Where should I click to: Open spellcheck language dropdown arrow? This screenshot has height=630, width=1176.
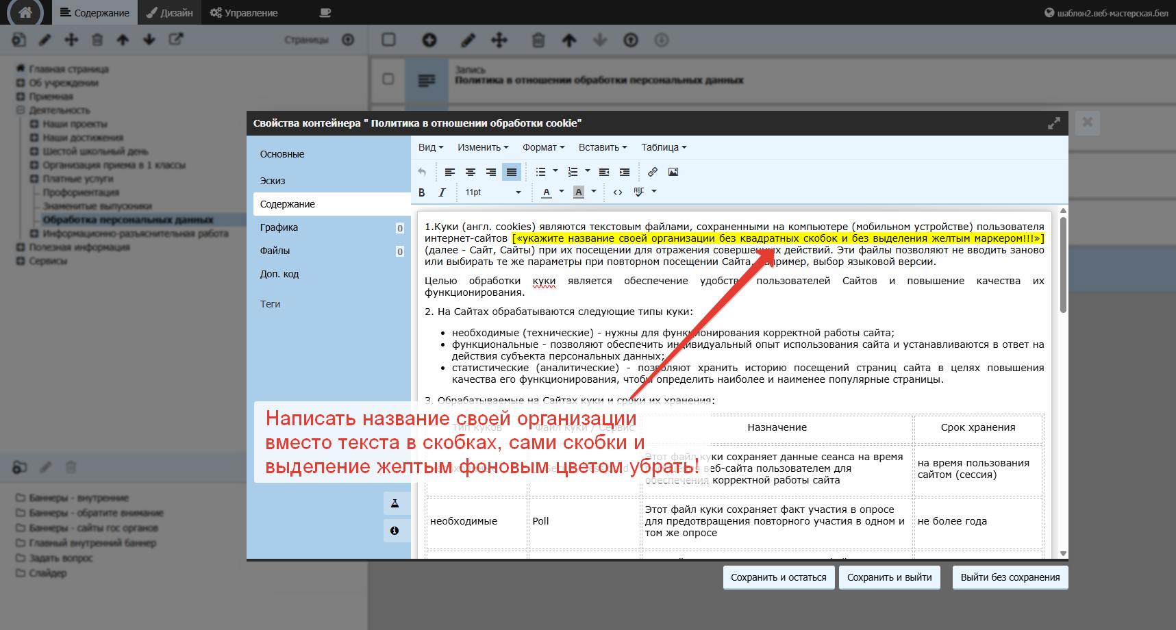(654, 192)
